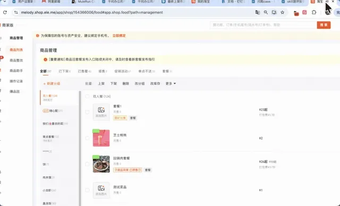This screenshot has width=340, height=206.
Task: Open 商品整改 in the sidebar
Action: (16, 60)
